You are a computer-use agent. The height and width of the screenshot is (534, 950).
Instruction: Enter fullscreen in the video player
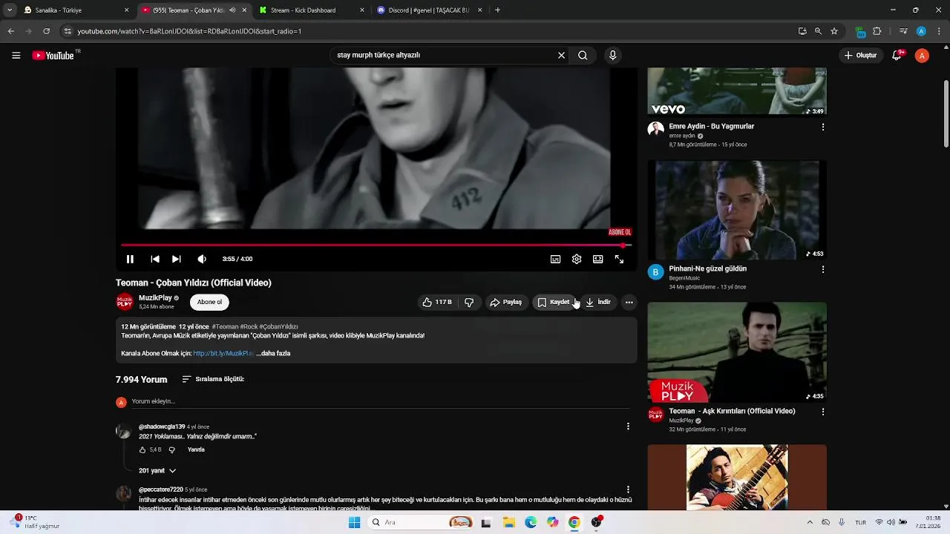pyautogui.click(x=619, y=259)
